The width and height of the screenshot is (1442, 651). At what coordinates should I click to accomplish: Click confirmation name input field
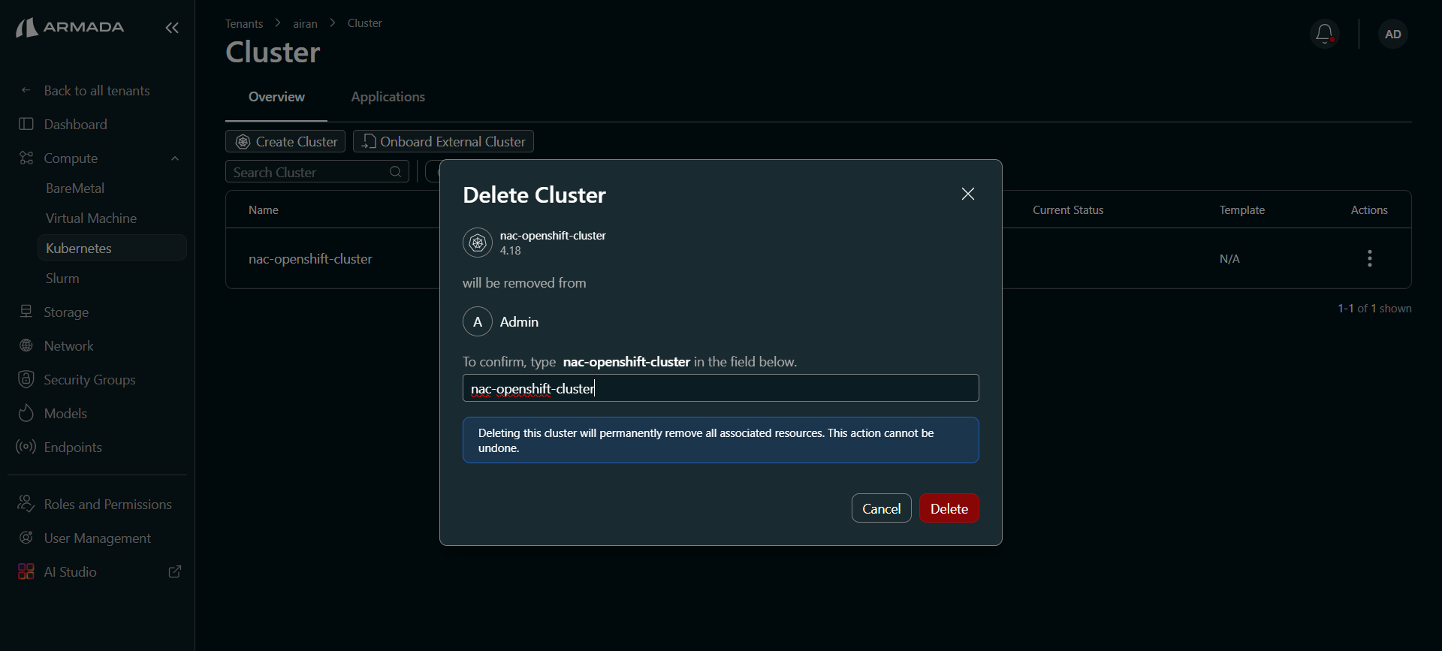(721, 388)
